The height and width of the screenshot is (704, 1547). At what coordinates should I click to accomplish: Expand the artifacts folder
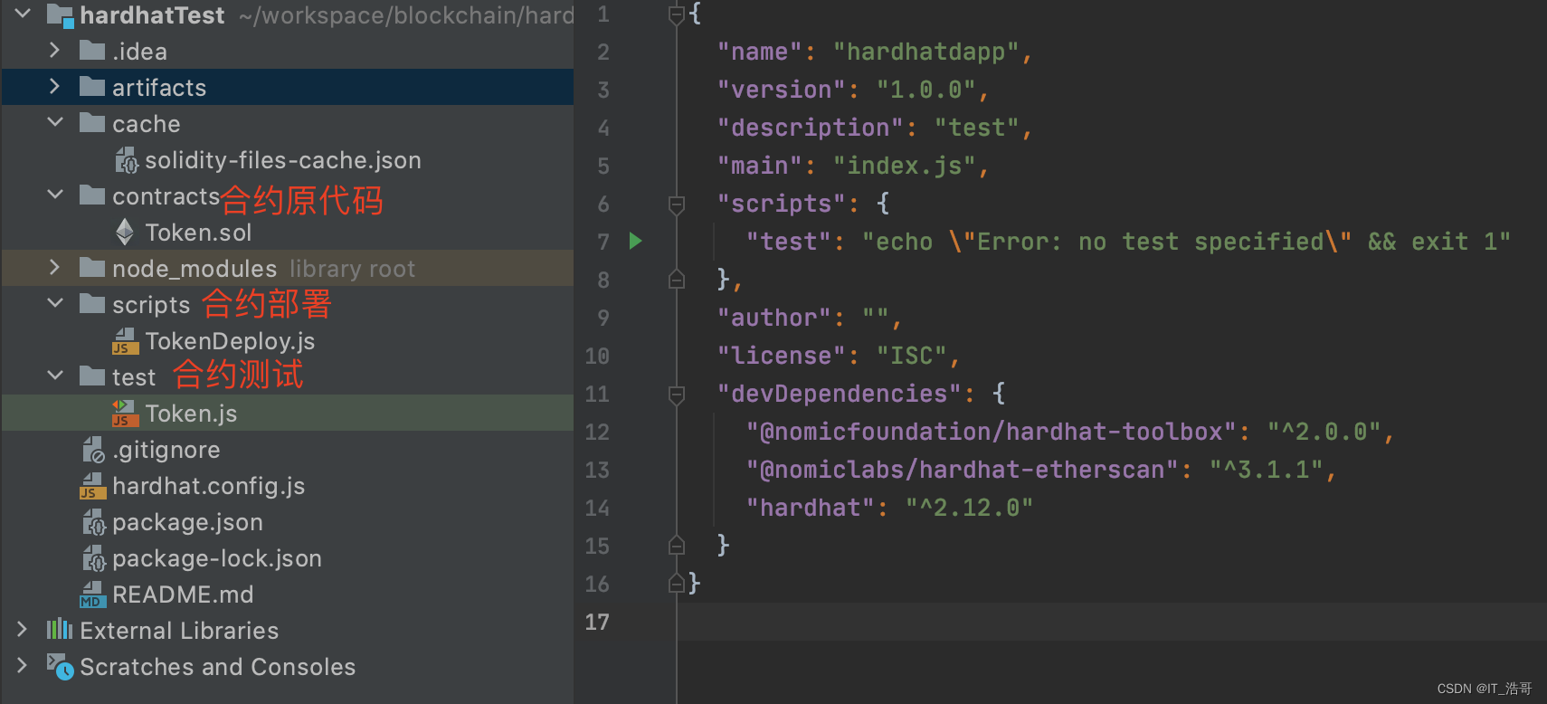[54, 86]
